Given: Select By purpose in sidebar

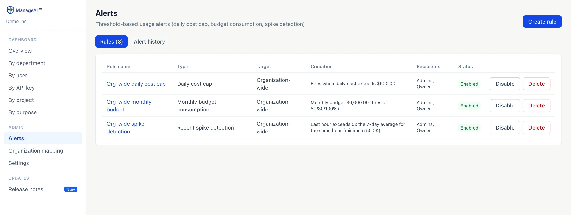Looking at the screenshot, I should coord(23,112).
